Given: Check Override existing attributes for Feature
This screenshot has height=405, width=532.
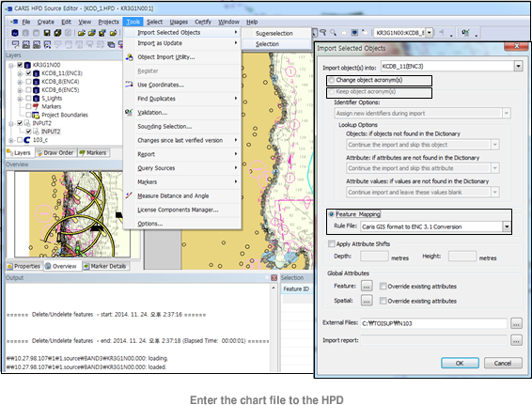Looking at the screenshot, I should [383, 287].
